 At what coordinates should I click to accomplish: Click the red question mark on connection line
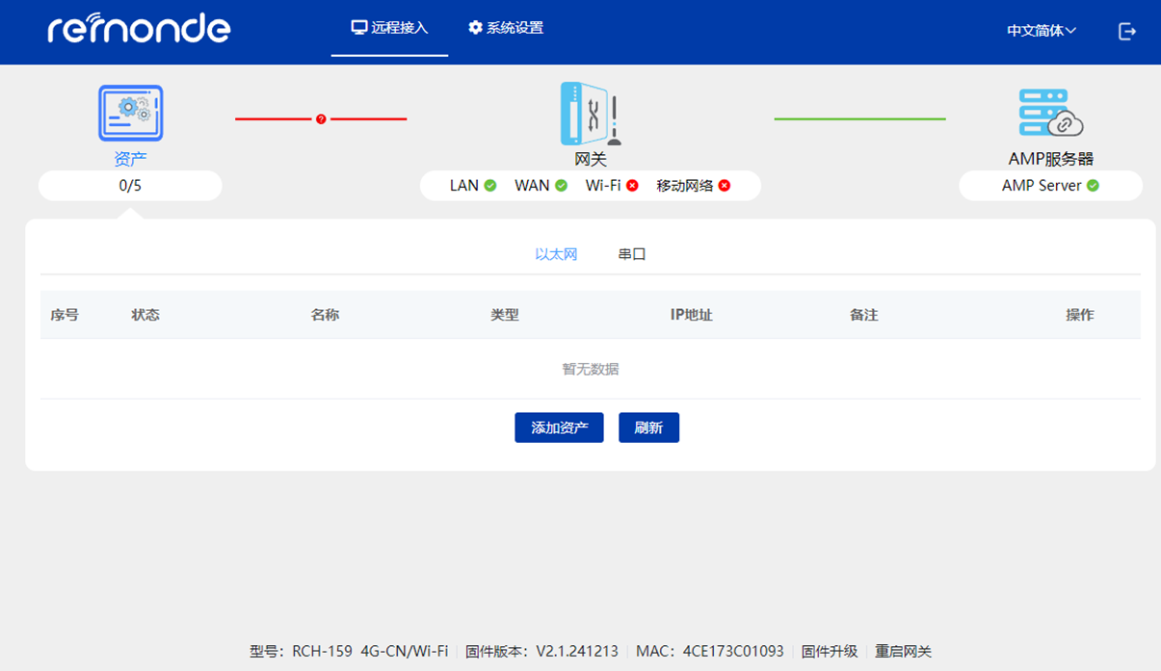click(x=321, y=118)
